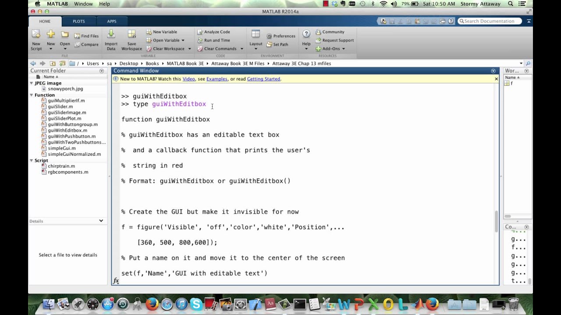The image size is (561, 315).
Task: Click the Import Data icon
Action: pyautogui.click(x=111, y=35)
